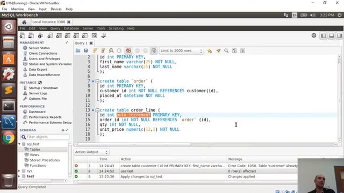
Task: Open Terminal from the Ubuntu launcher
Action: point(9,106)
